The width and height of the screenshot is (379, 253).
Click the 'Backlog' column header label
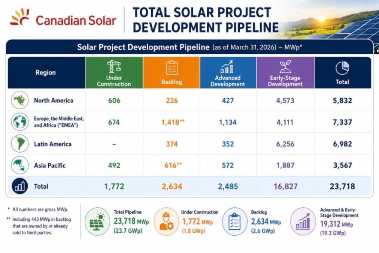click(172, 82)
